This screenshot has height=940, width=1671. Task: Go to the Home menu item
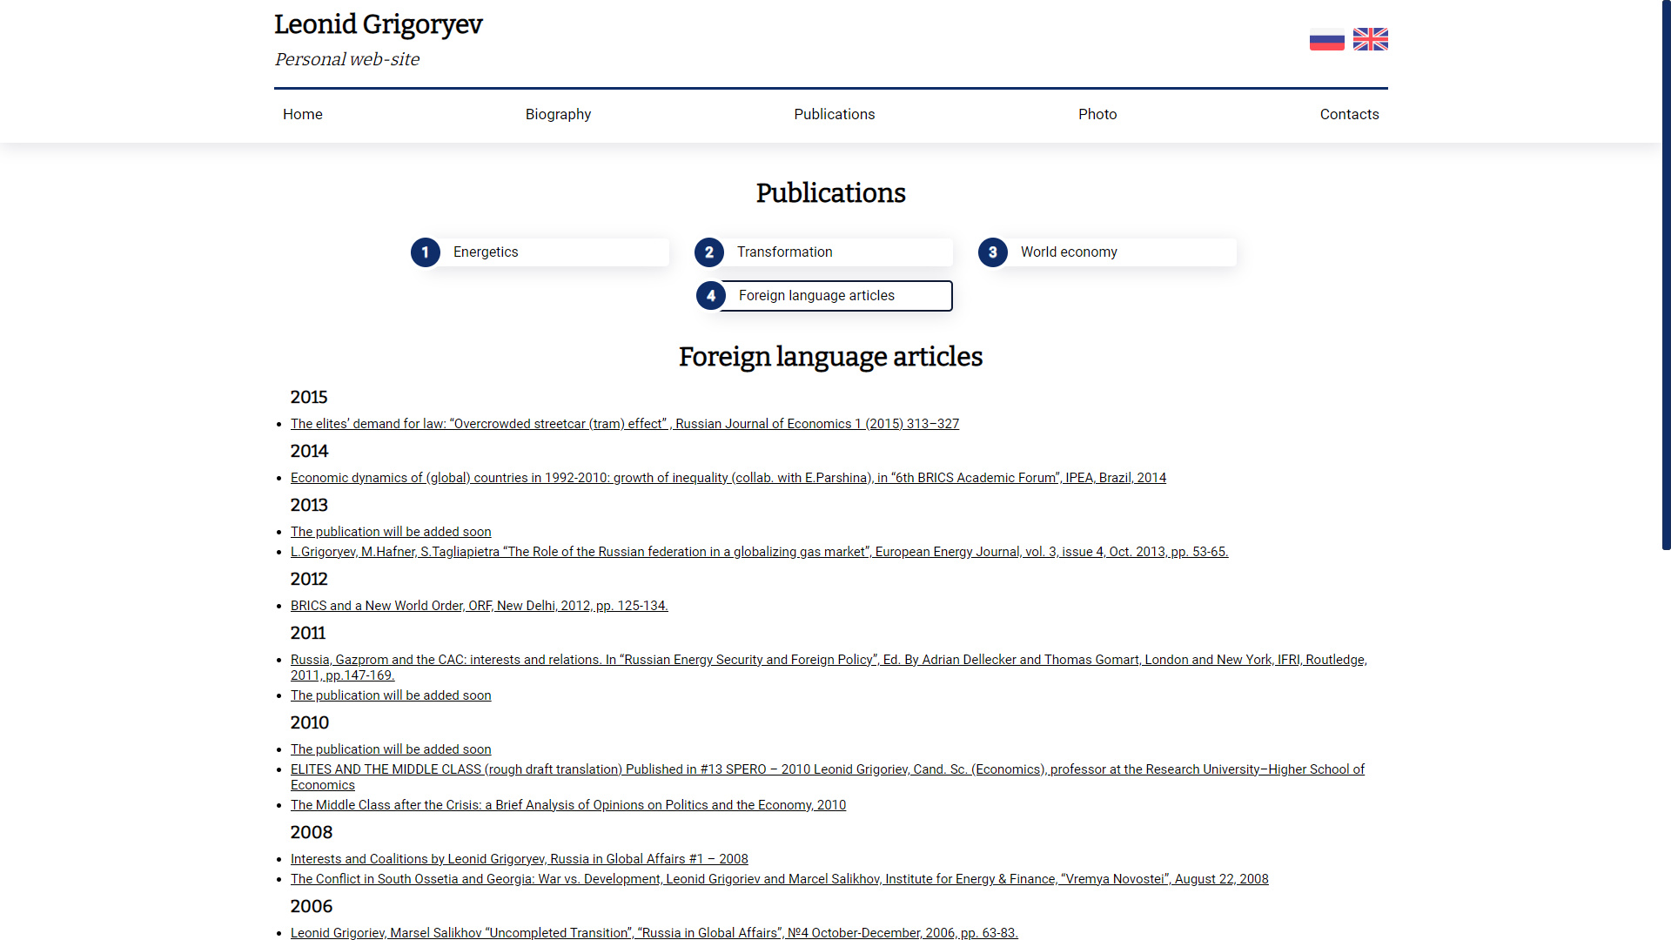303,114
